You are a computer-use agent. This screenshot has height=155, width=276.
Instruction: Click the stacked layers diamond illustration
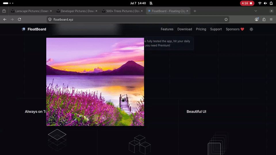point(57,140)
